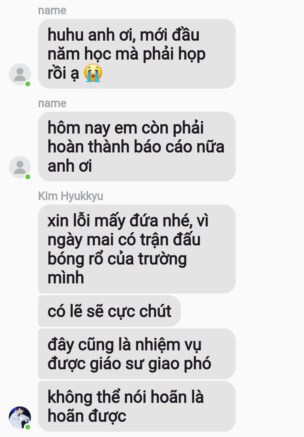Open Kim Hyukkyu's profile photo avatar
Viewport: 304px width, 437px height.
[20, 418]
